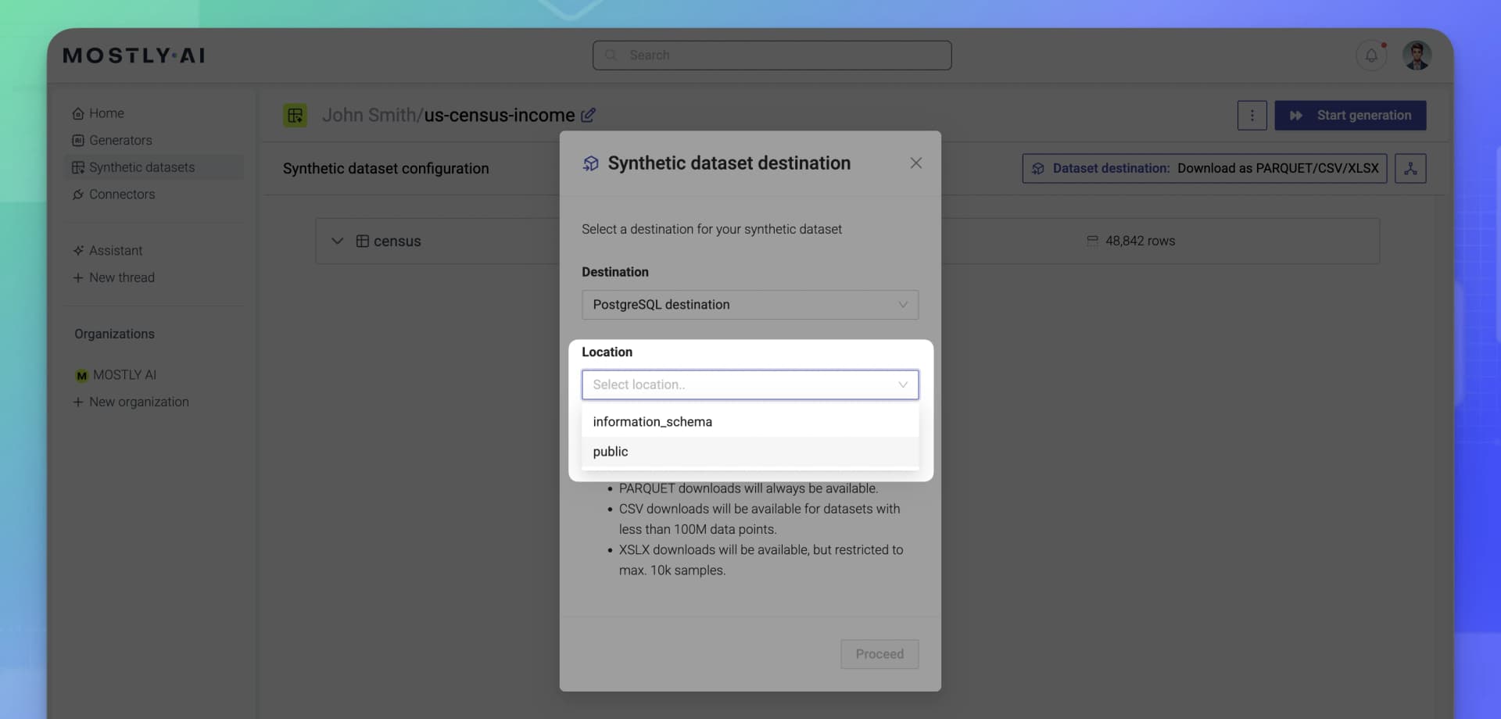
Task: Open the PostgreSQL destination dropdown
Action: (749, 305)
